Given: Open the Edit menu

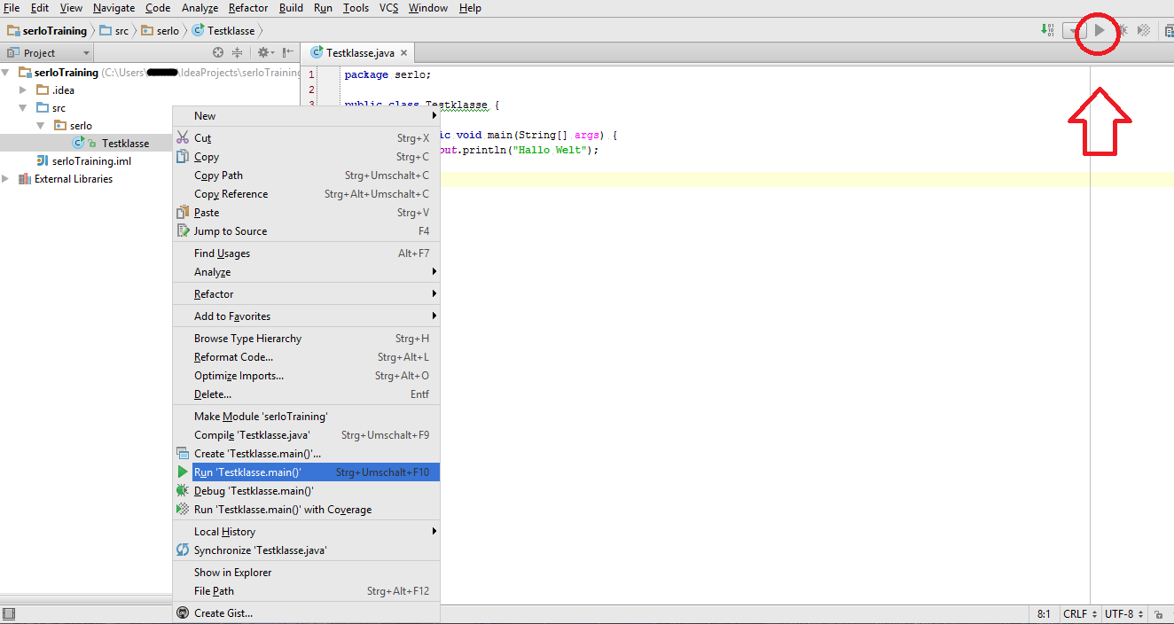Looking at the screenshot, I should coord(40,8).
